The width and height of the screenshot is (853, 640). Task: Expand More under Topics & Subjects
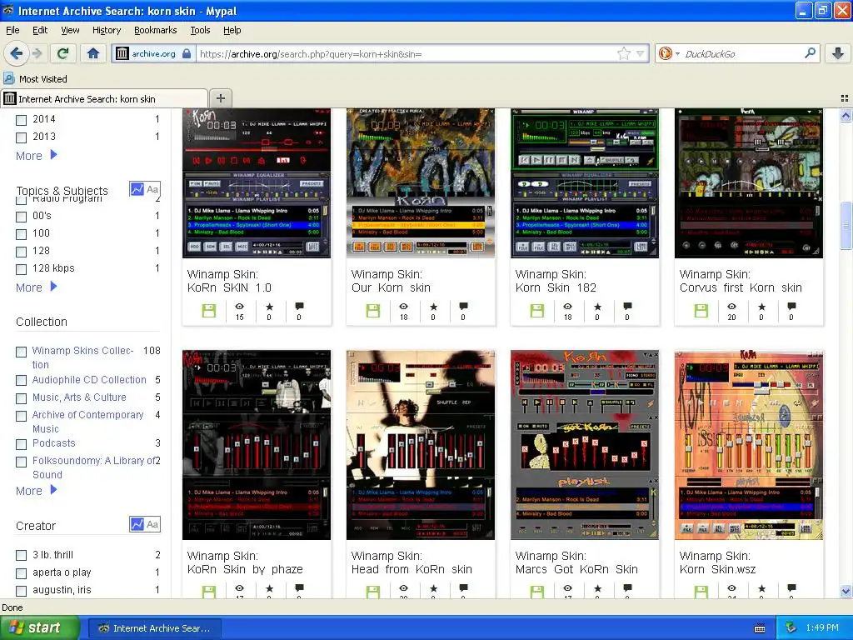click(37, 287)
